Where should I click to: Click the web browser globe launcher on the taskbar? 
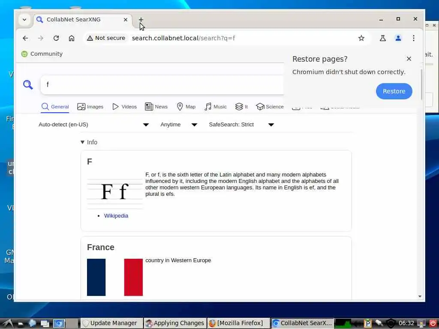click(x=32, y=323)
